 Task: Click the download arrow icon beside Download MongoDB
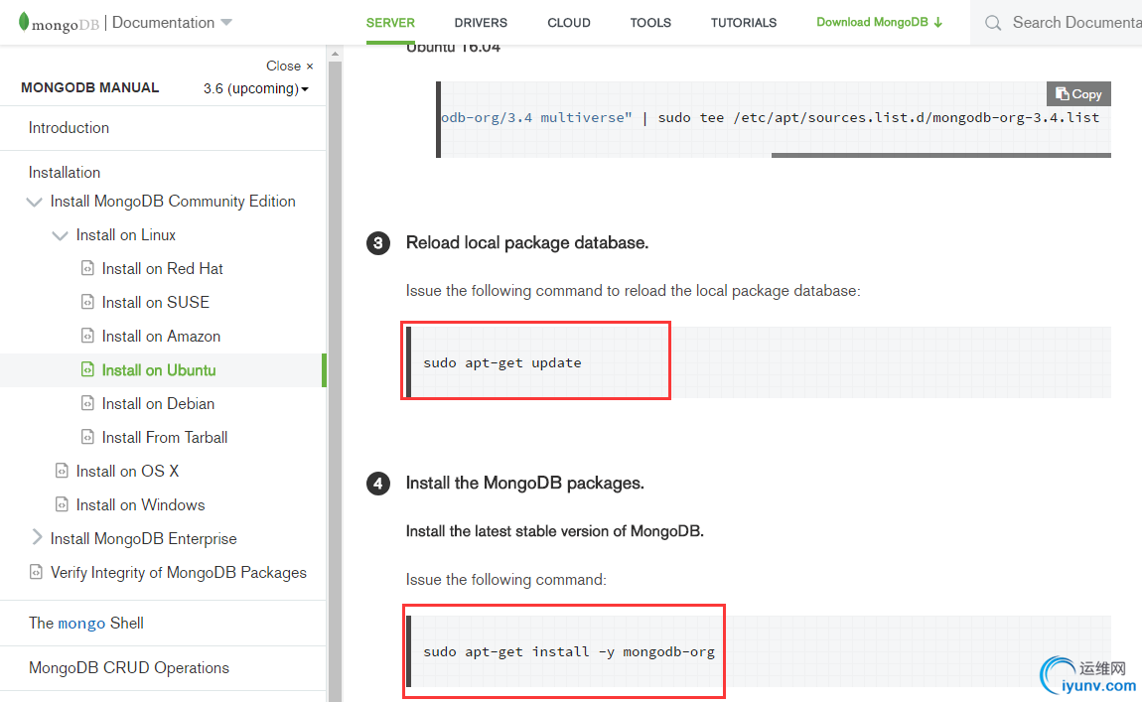pos(938,23)
